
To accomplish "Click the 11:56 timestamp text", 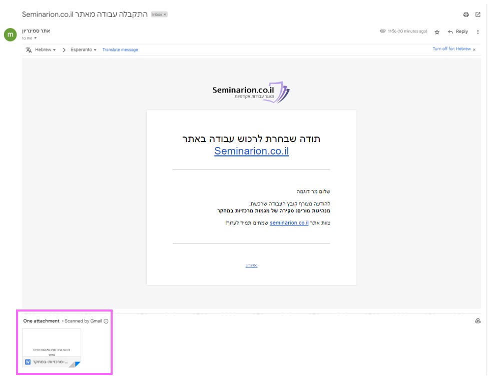I will pos(407,31).
